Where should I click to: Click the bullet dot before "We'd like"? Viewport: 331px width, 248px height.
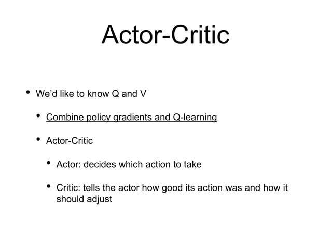(28, 92)
